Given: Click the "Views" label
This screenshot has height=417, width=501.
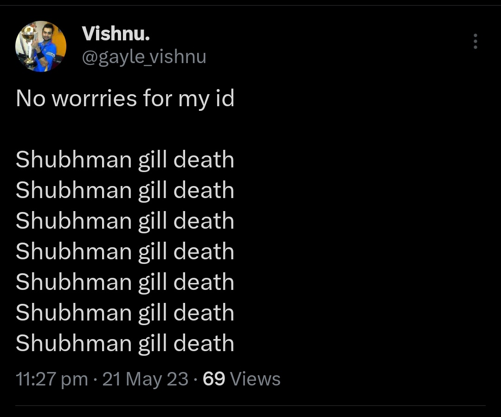Looking at the screenshot, I should tap(255, 379).
